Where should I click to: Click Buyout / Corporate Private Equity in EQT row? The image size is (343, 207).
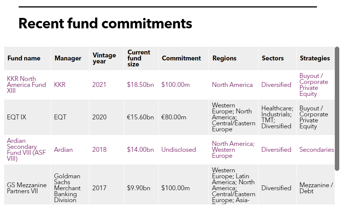pos(314,117)
